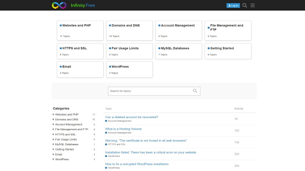
Task: Select WordPress in sidebar categories list
Action: tap(62, 159)
